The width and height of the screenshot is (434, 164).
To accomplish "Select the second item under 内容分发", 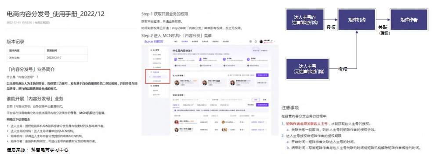I will (157, 81).
